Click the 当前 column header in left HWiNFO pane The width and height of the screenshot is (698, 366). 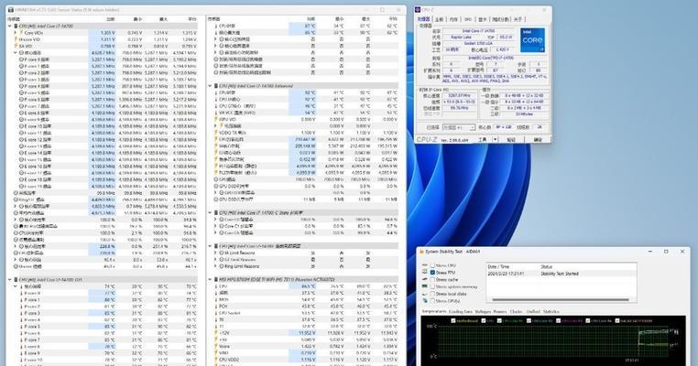tap(111, 19)
